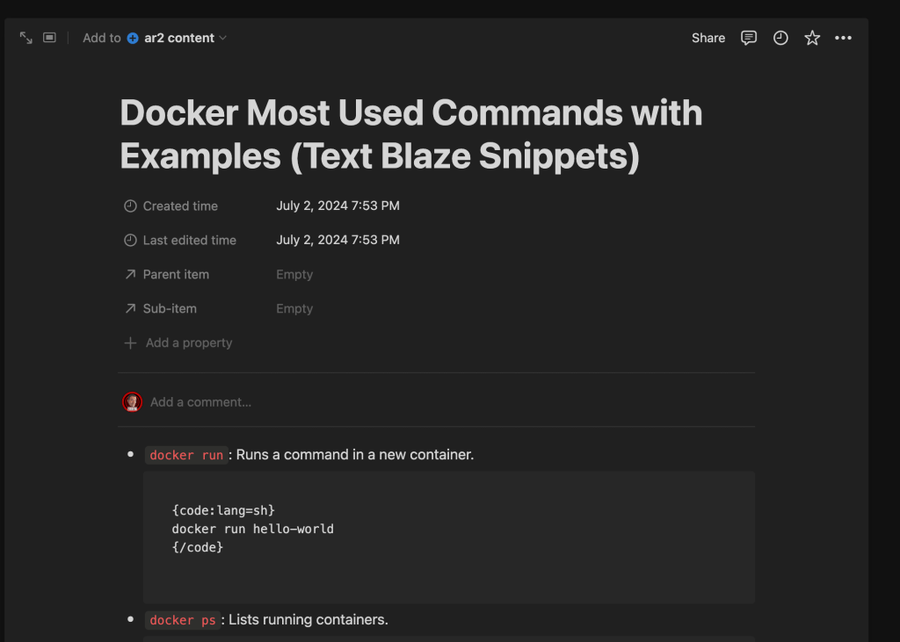This screenshot has width=900, height=642.
Task: Click the docker ps inline code text
Action: [x=183, y=620]
